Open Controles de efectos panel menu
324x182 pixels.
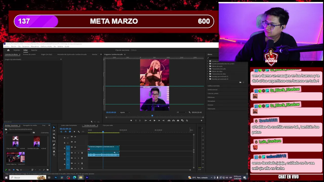click(x=20, y=54)
